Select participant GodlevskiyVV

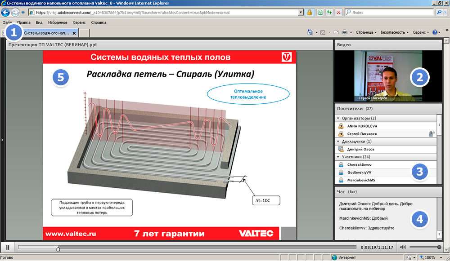coord(386,172)
